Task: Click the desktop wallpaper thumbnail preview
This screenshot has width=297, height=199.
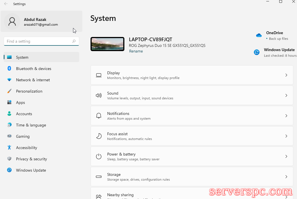Action: click(x=107, y=44)
